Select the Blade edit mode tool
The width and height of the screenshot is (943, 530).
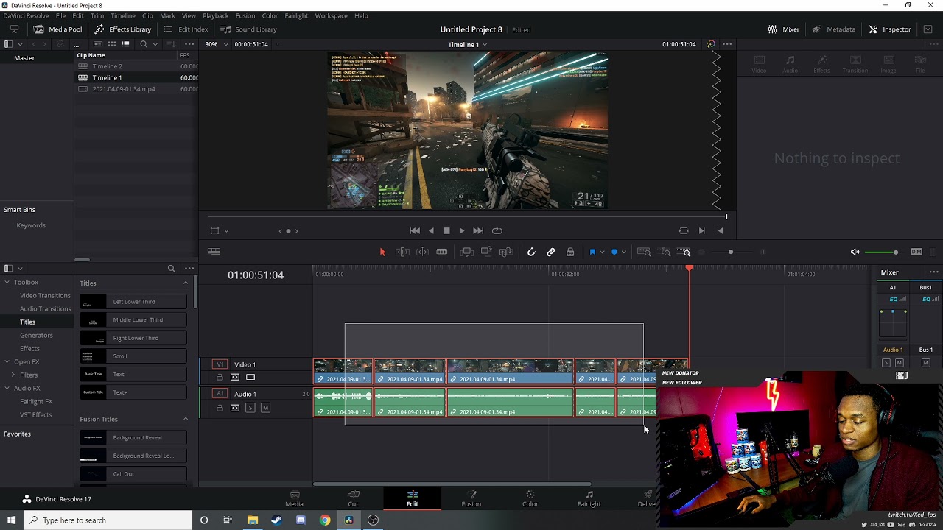(x=442, y=252)
